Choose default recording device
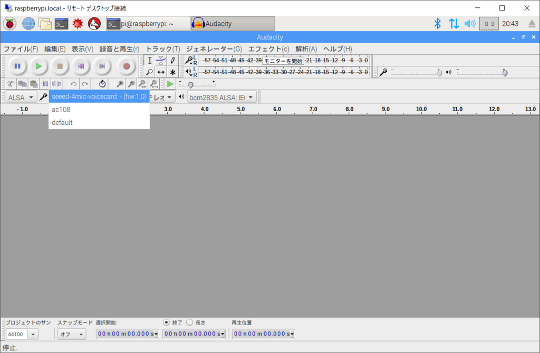The height and width of the screenshot is (353, 540). (x=99, y=122)
